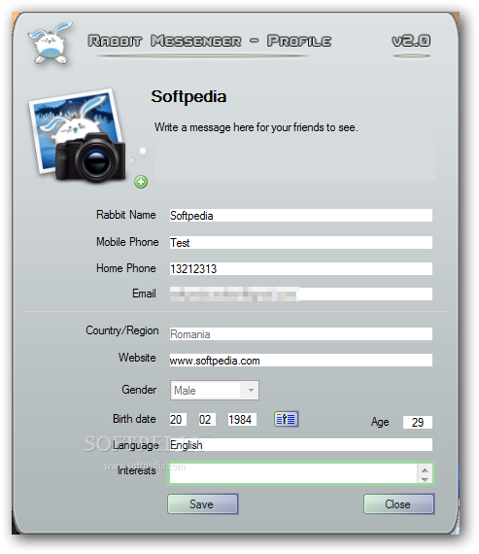Click the Language label
Screen dimensions: 479x554
click(x=136, y=445)
